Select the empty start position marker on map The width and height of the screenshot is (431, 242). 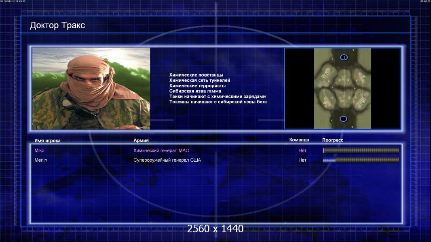(343, 119)
